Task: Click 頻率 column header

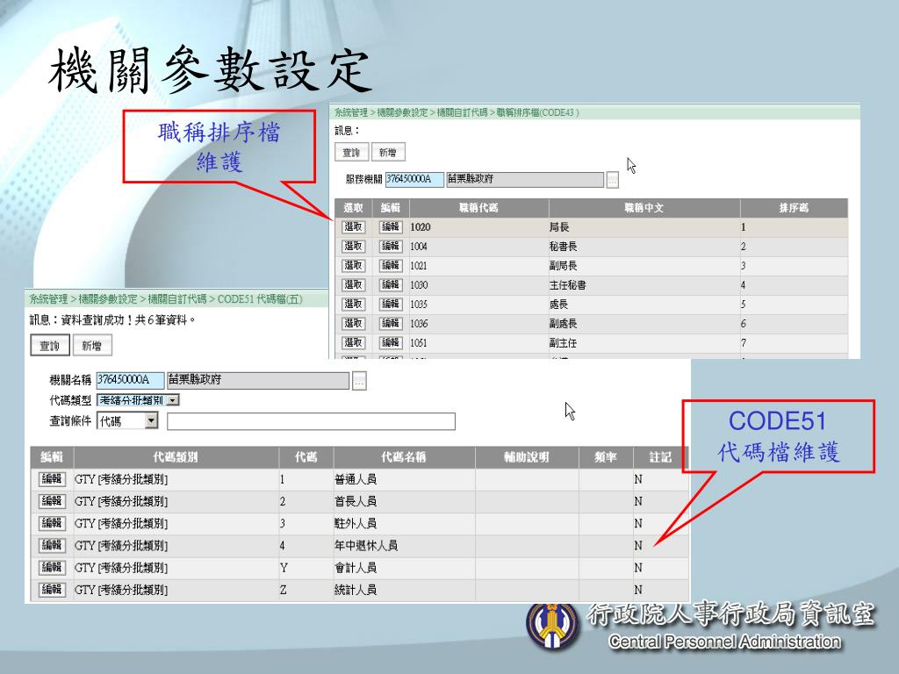Action: [x=606, y=457]
